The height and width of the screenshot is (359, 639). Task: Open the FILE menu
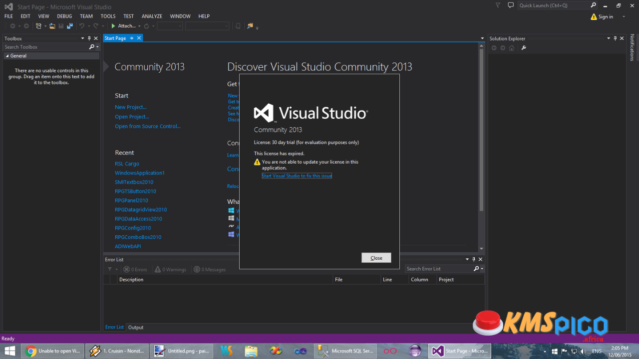click(8, 16)
